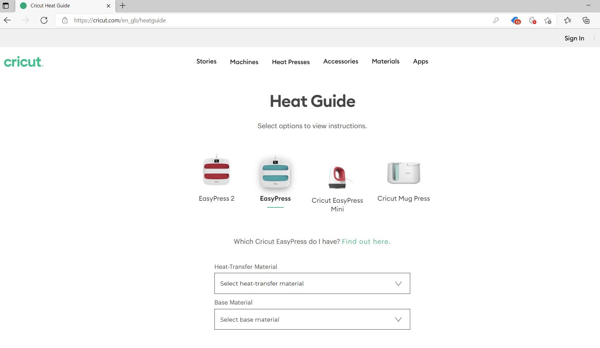The height and width of the screenshot is (348, 600).
Task: Choose the EasyPress label
Action: click(x=275, y=198)
